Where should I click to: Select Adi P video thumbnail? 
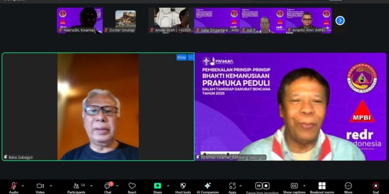[x=263, y=20]
